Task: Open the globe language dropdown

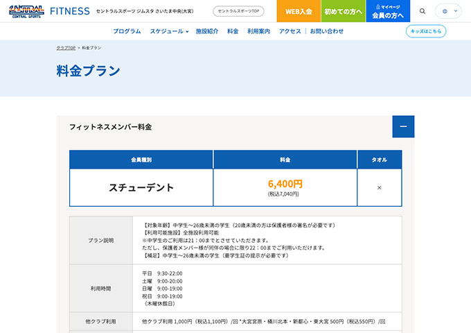Action: click(448, 11)
